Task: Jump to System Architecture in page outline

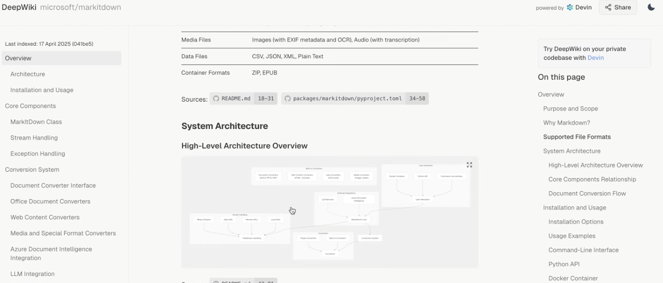Action: [x=572, y=151]
